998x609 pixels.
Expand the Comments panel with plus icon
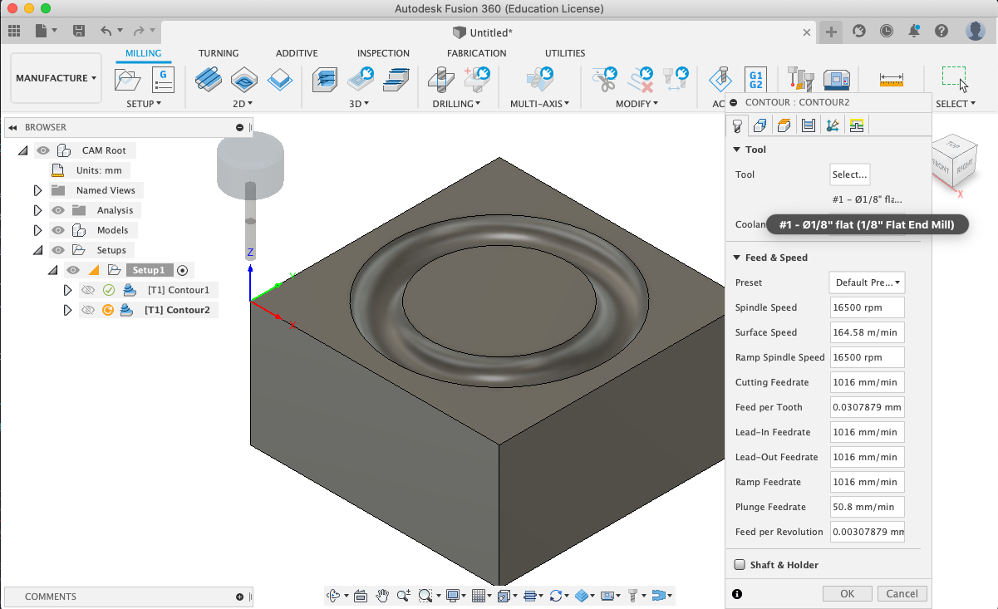click(x=240, y=597)
